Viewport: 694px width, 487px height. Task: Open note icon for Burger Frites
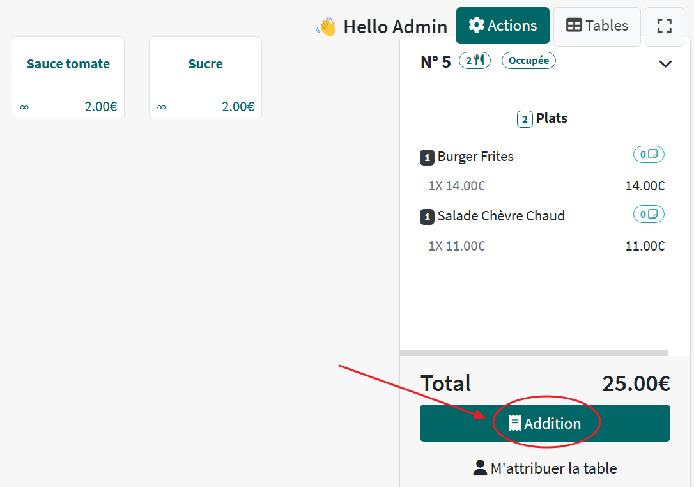coord(649,155)
